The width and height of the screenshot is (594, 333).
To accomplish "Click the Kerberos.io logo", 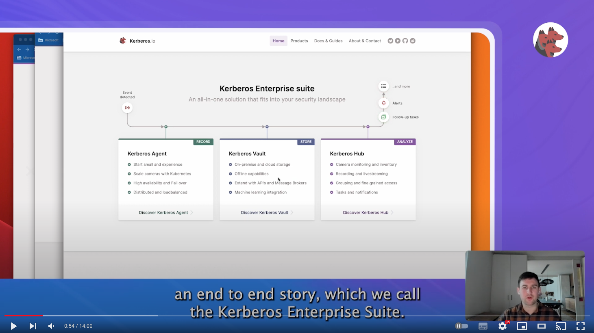I will [137, 41].
